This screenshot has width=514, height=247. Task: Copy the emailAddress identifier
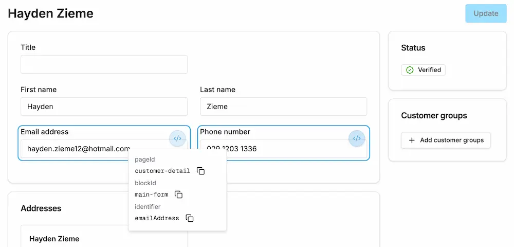tap(190, 218)
